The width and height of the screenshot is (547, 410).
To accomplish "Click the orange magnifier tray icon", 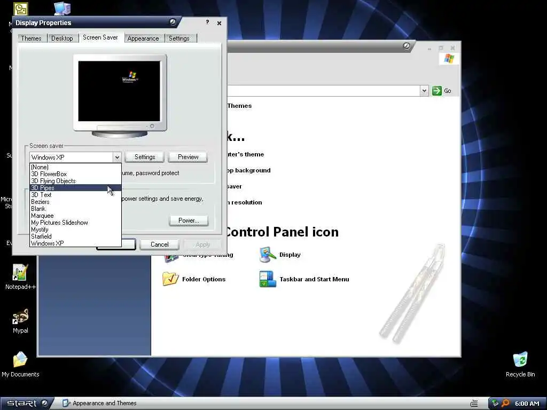I will tap(505, 404).
